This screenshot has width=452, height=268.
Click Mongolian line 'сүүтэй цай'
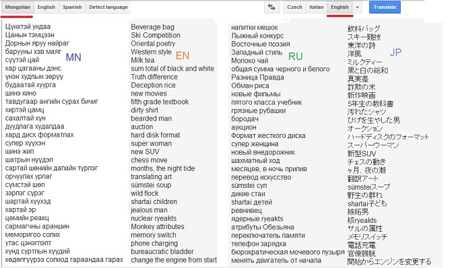(x=22, y=60)
